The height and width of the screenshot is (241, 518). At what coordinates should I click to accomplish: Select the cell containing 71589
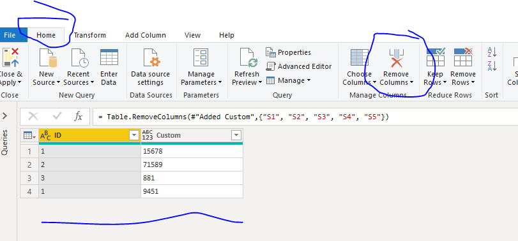(192, 164)
